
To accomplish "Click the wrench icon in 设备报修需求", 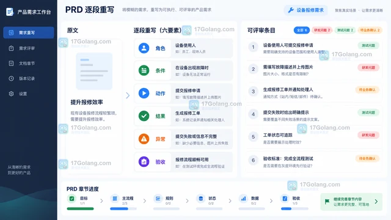I will coord(291,10).
